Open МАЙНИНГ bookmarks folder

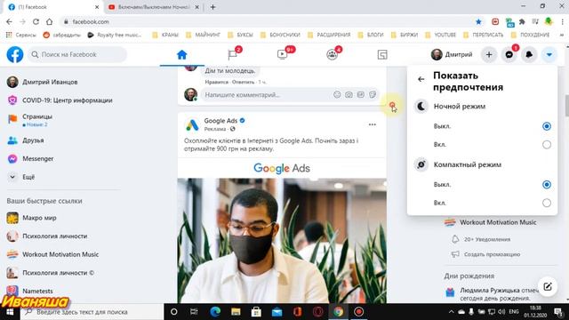204,35
